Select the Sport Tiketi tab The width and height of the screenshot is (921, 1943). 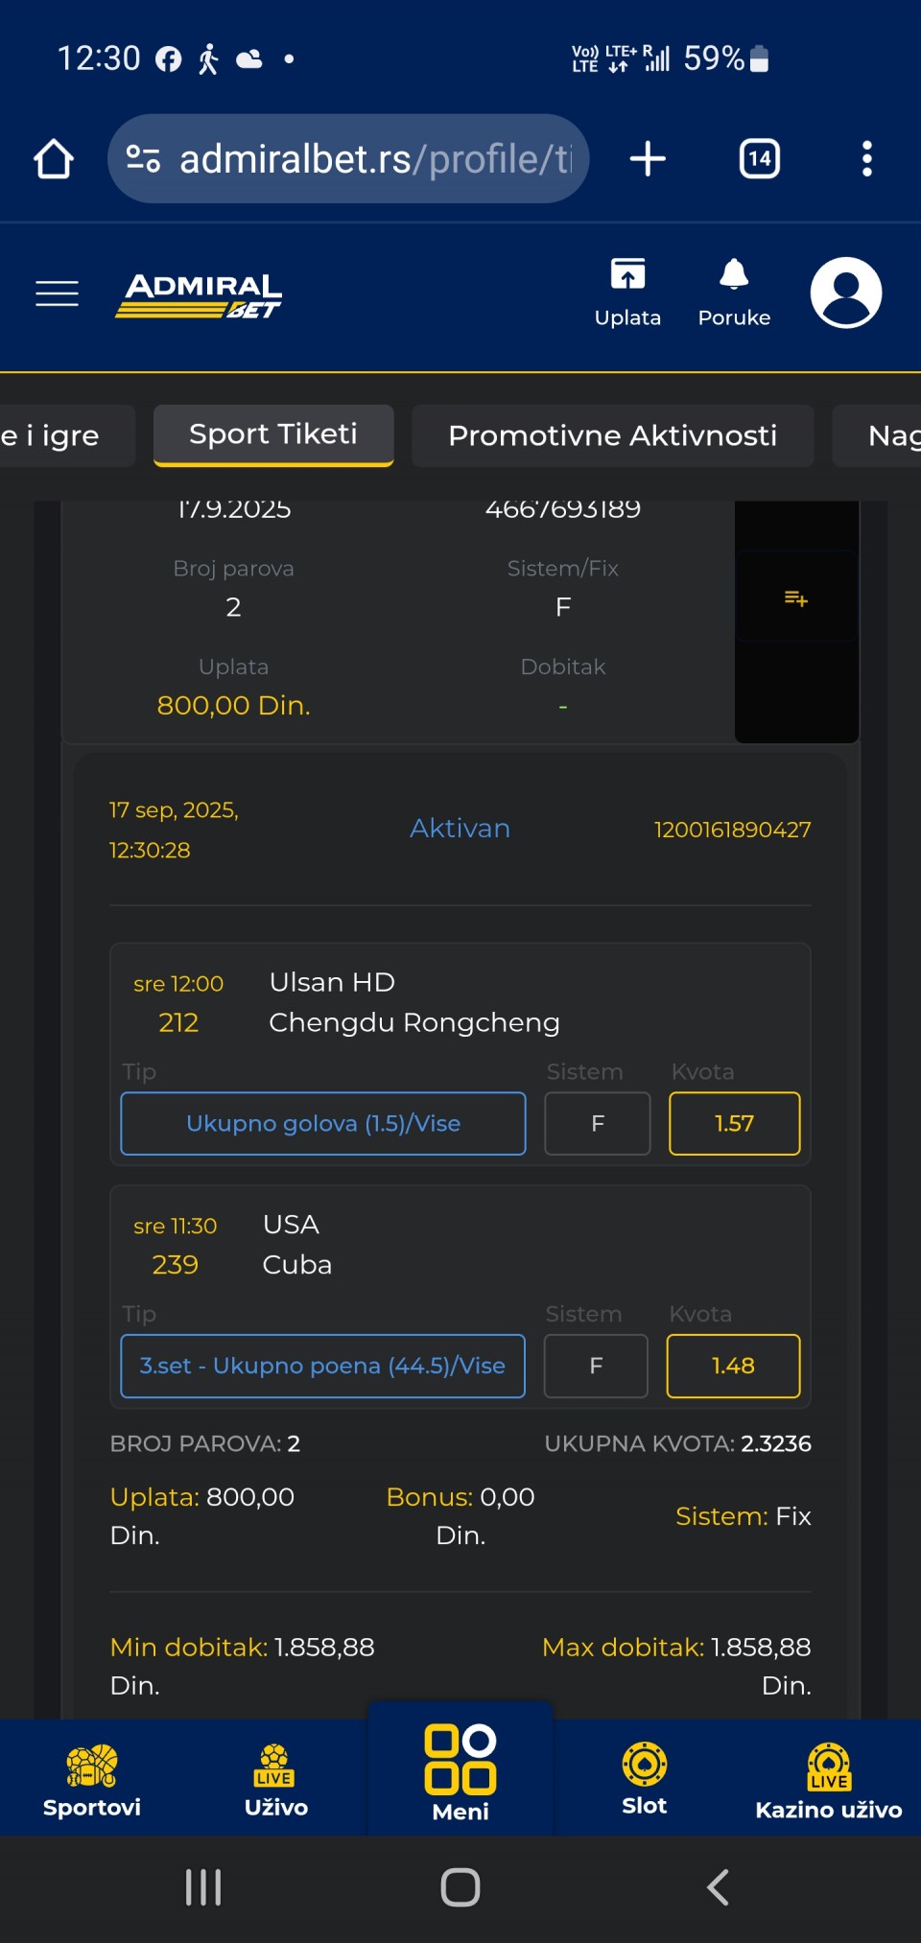click(273, 435)
